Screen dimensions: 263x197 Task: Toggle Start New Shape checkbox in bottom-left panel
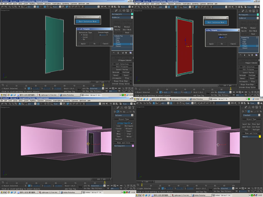131,123
